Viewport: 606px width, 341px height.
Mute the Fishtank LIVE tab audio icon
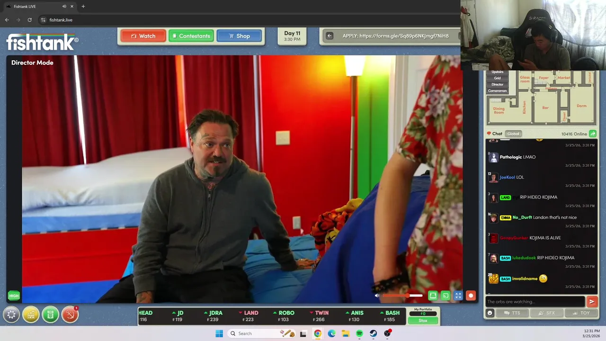[64, 6]
